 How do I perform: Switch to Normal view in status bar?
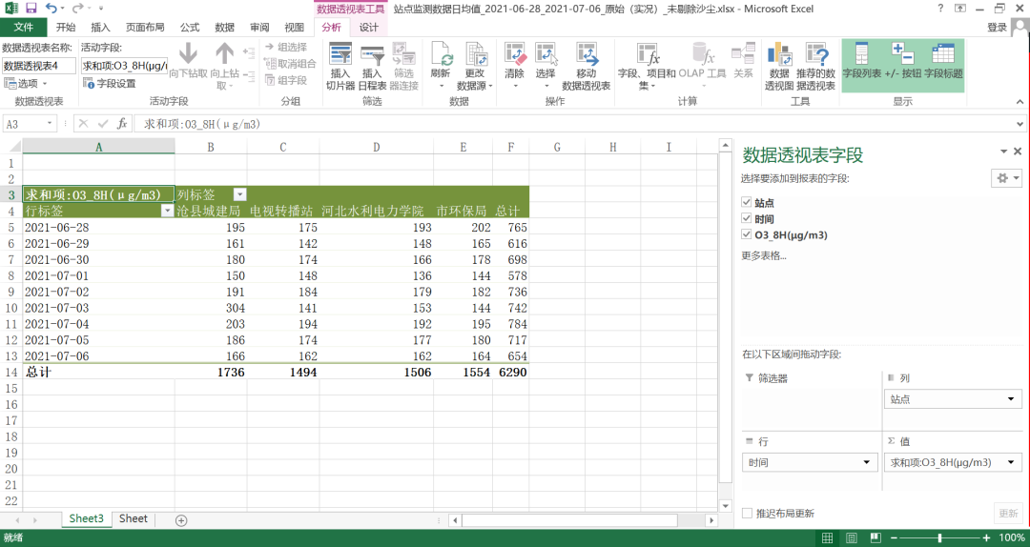click(x=828, y=537)
